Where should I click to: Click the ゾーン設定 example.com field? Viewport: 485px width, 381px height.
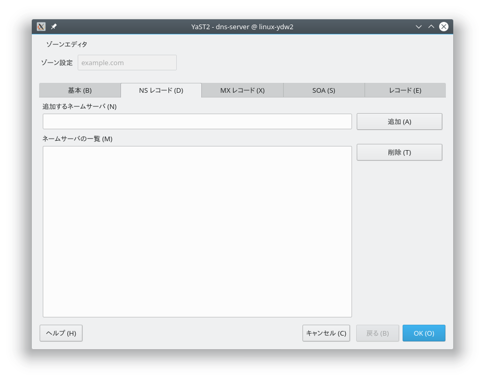pyautogui.click(x=127, y=63)
